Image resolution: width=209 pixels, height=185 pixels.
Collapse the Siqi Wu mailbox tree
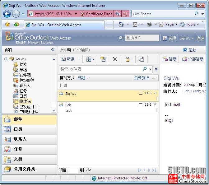(6, 59)
